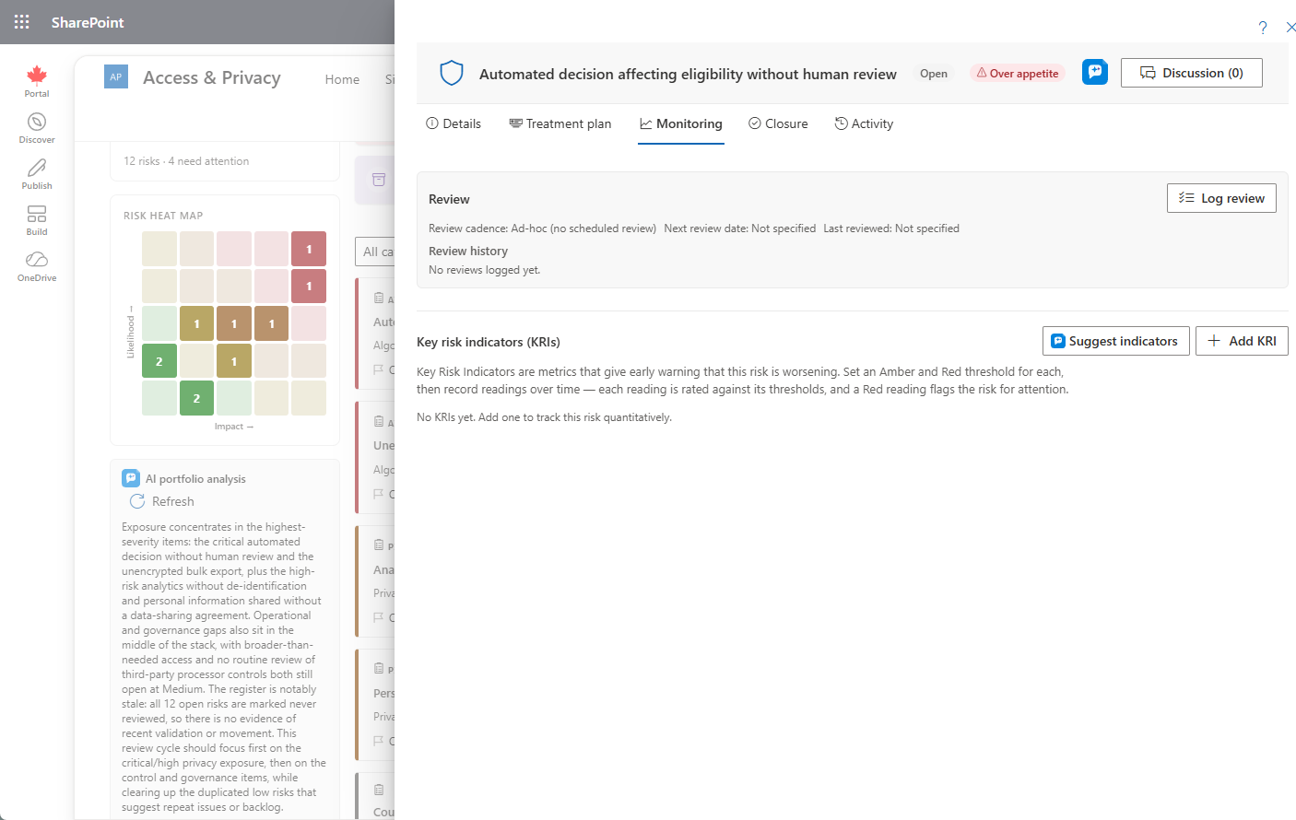Click the 'Review cadence: Ad-hoc' text

pyautogui.click(x=543, y=228)
